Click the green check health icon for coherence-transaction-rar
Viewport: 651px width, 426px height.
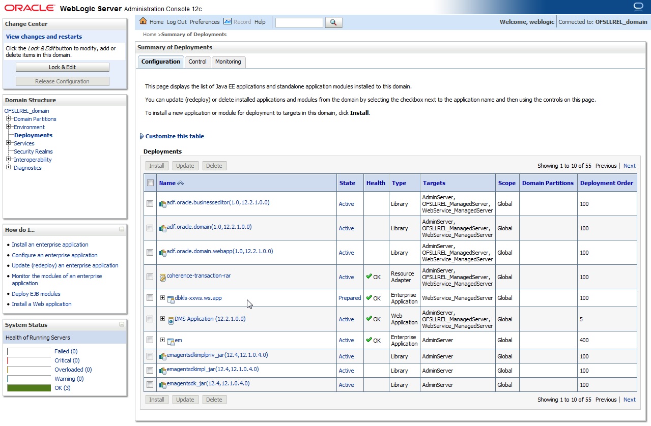pyautogui.click(x=369, y=277)
